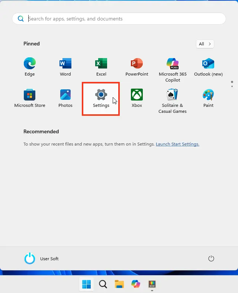
Task: Open the Settings gear app
Action: tap(101, 99)
